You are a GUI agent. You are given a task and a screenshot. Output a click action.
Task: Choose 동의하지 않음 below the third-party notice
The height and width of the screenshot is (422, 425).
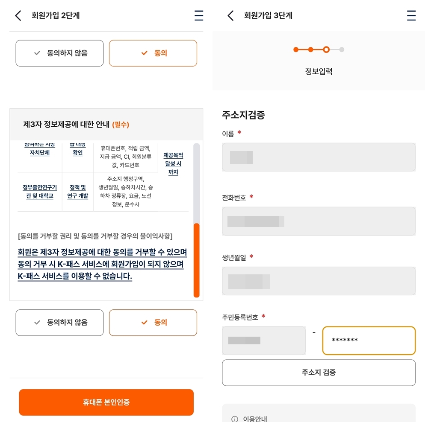coord(59,323)
